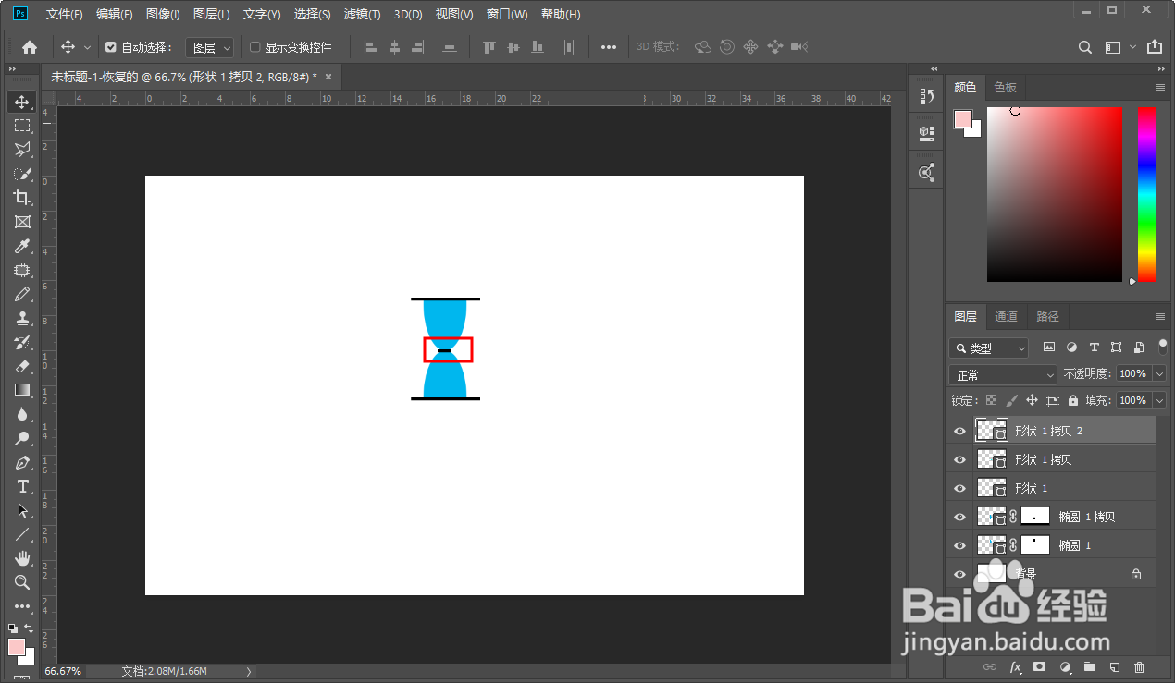
Task: Close the 未标题-1-恢复的 document tab
Action: 328,77
